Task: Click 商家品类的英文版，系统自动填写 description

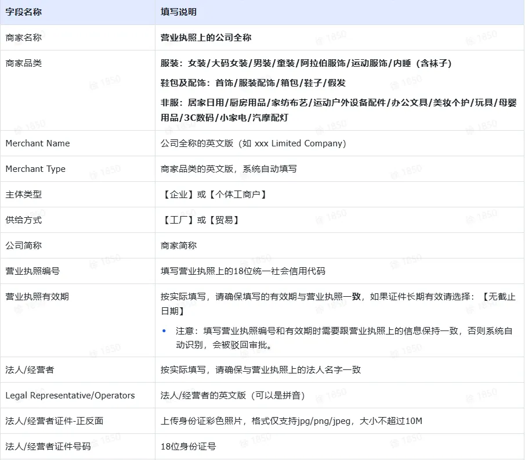Action: (x=229, y=168)
